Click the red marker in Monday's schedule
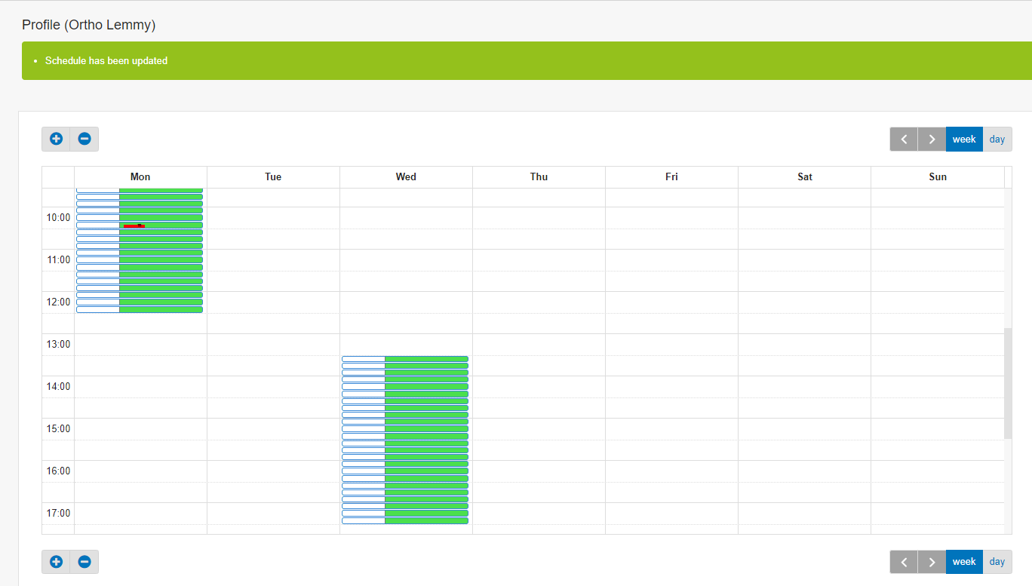This screenshot has width=1032, height=586. click(x=134, y=226)
